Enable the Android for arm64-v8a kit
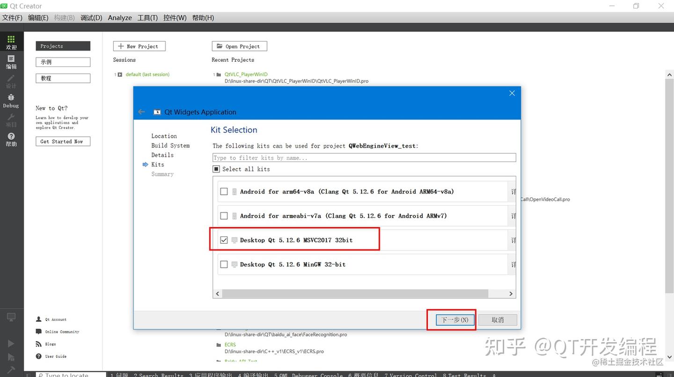674x377 pixels. pos(224,191)
